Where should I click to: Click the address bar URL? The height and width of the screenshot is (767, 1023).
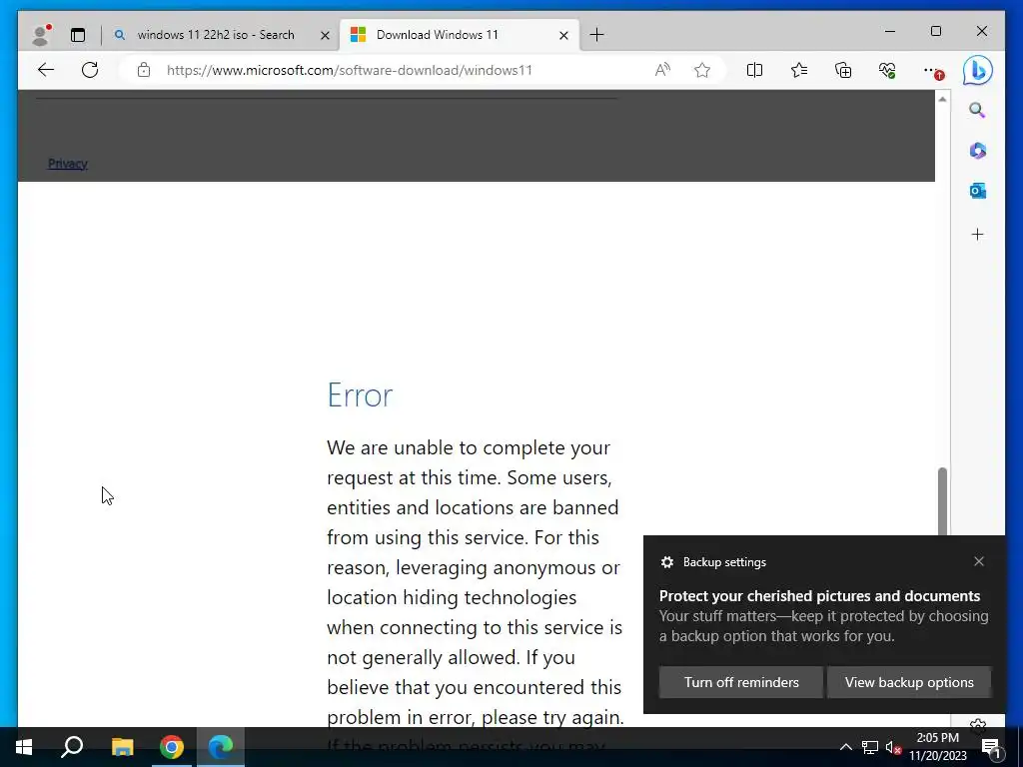[x=349, y=70]
